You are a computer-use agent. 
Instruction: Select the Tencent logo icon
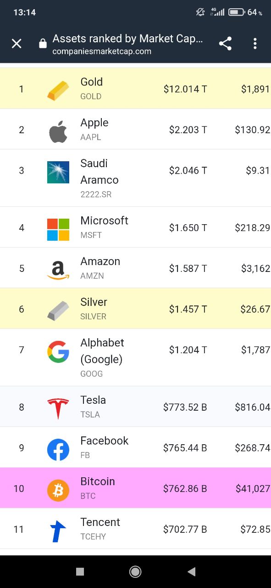pyautogui.click(x=58, y=531)
